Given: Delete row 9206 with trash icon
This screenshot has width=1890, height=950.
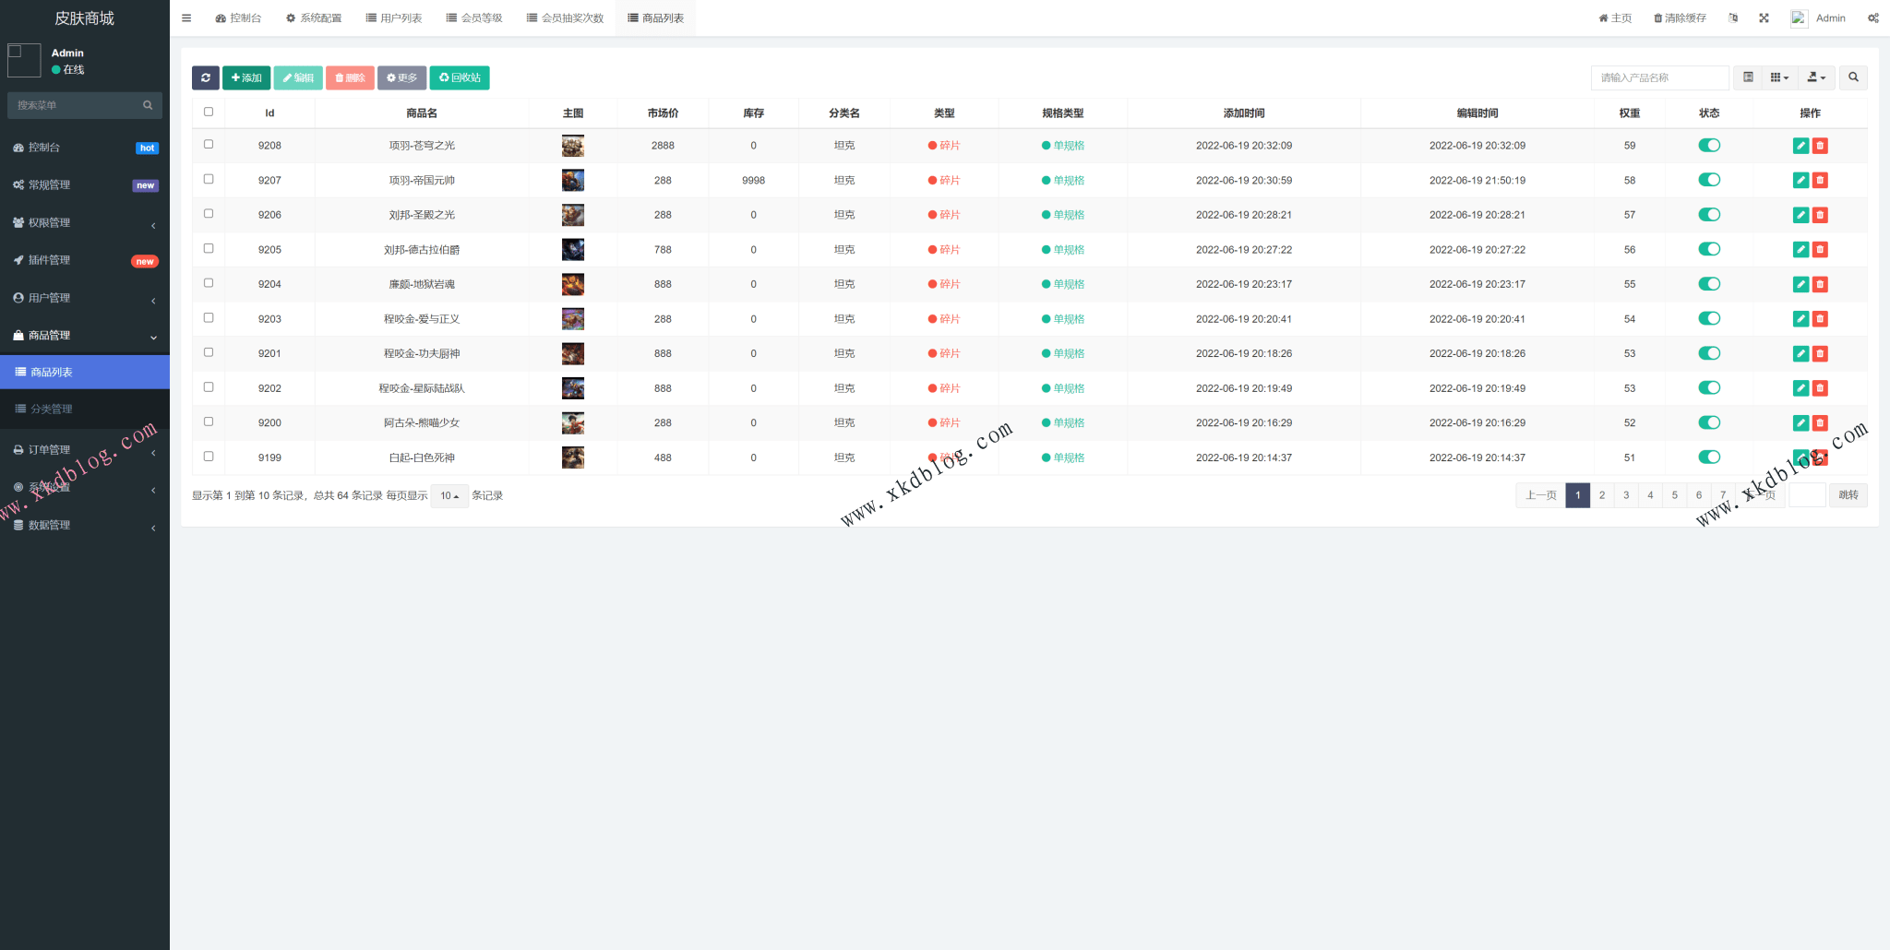Looking at the screenshot, I should 1820,215.
